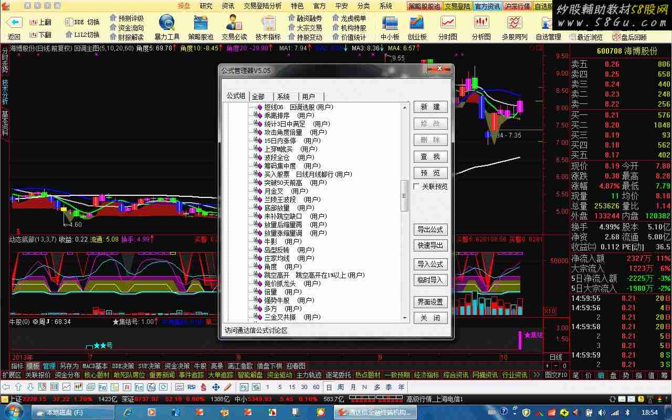Open the 预测评级 dropdown item
Screen dimensions: 672x420
coord(127,18)
